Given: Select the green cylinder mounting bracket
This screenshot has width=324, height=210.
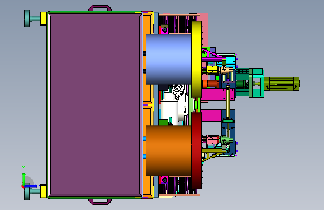Looking at the screenshot, I should pyautogui.click(x=256, y=83).
